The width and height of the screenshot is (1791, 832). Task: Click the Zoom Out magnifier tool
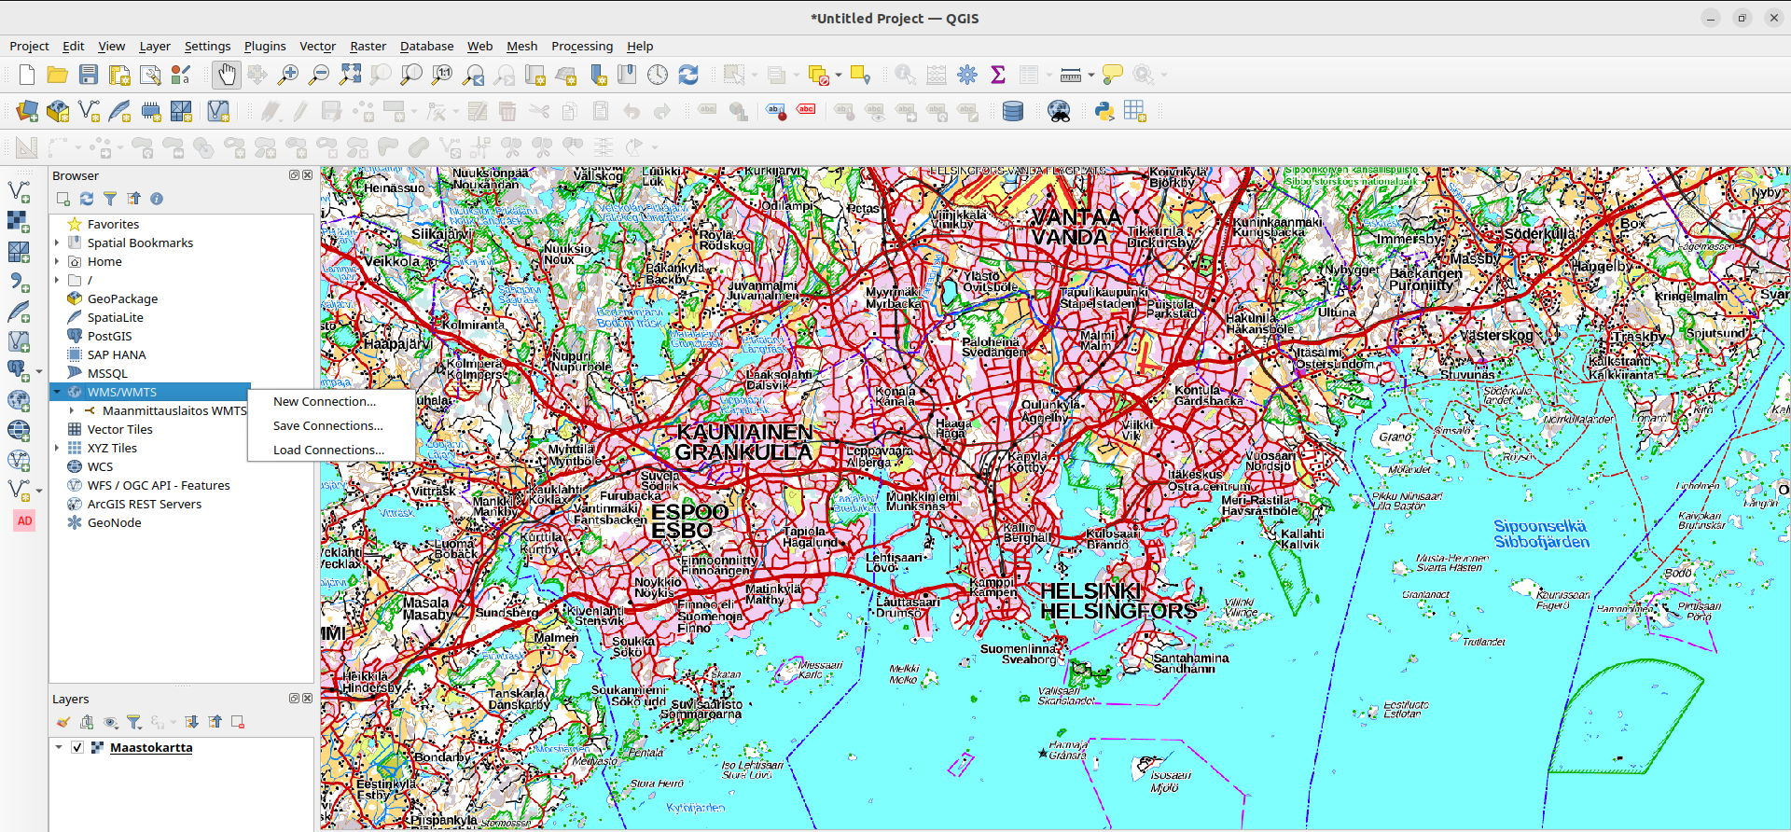click(x=319, y=75)
